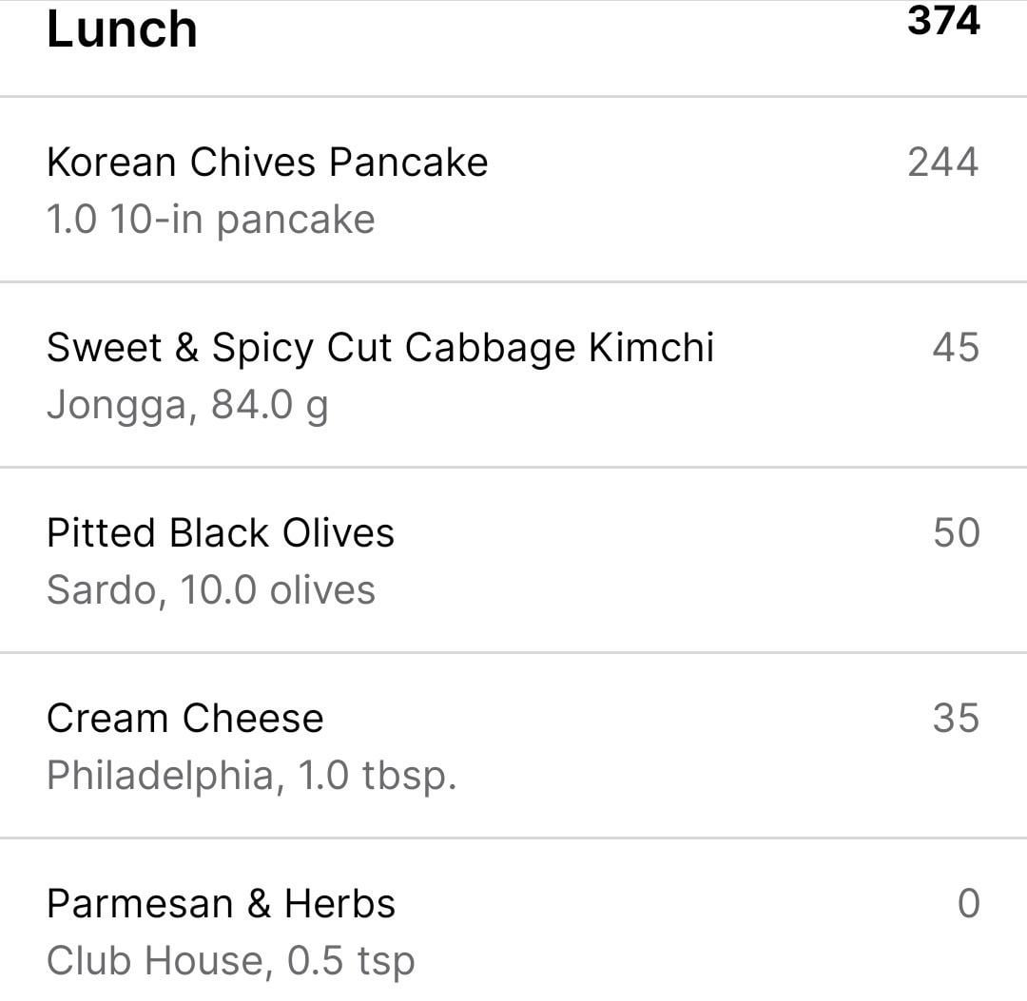Tap the 0 calorie value for Parmesan
Screen dimensions: 1027x1001
(x=967, y=904)
